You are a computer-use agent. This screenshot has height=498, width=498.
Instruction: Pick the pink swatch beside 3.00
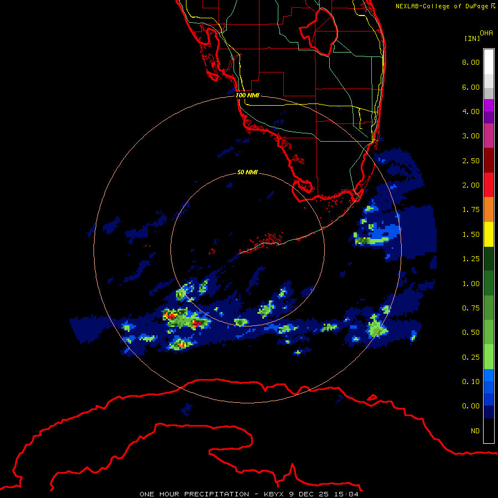489,136
